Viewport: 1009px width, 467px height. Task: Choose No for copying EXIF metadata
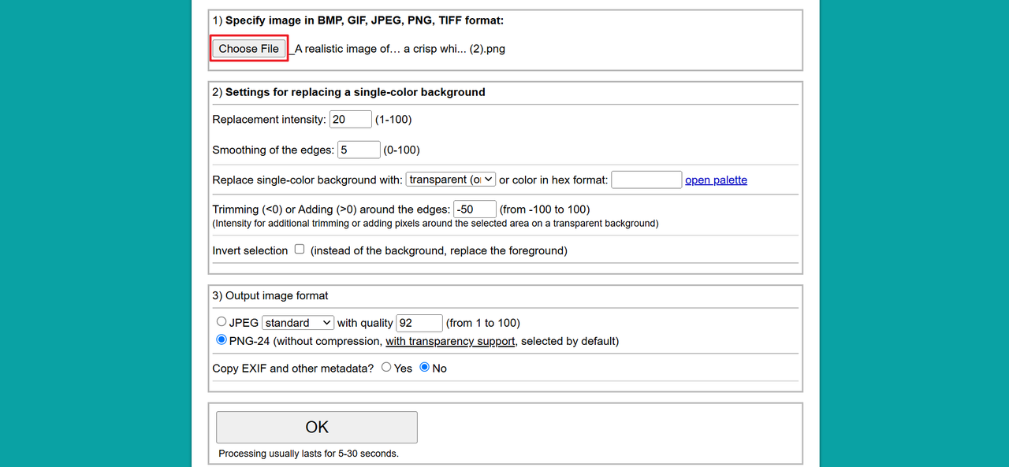point(425,368)
